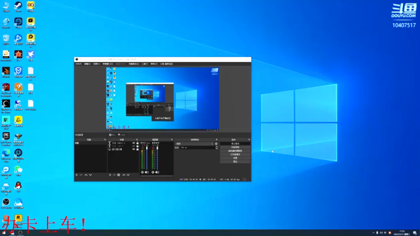This screenshot has height=236, width=420.
Task: Click the Start Virtual Camera button
Action: [235, 151]
